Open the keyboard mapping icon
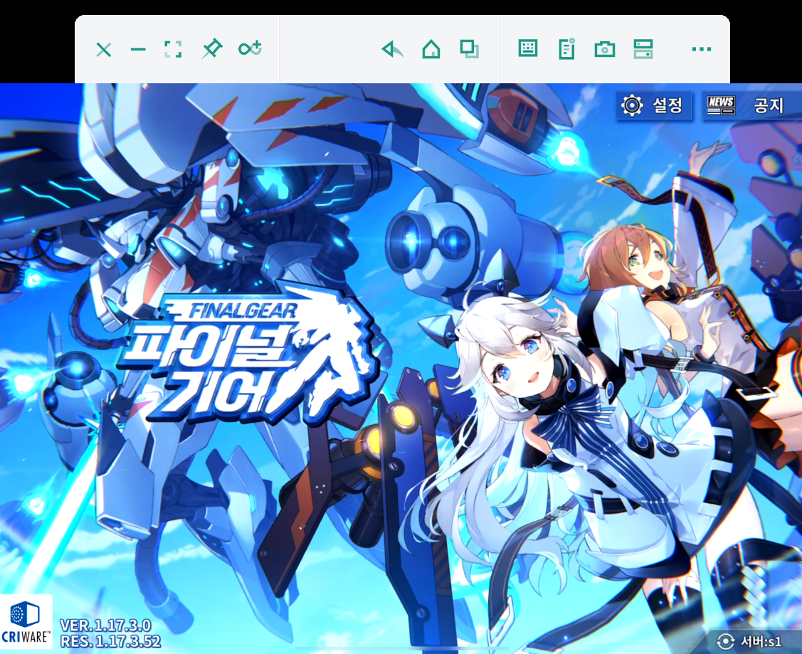This screenshot has height=654, width=802. (x=528, y=49)
